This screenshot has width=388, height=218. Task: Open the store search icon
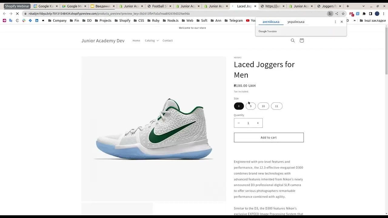coord(293,40)
